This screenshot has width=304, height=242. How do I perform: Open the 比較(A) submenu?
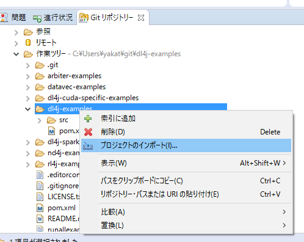[x=186, y=212]
